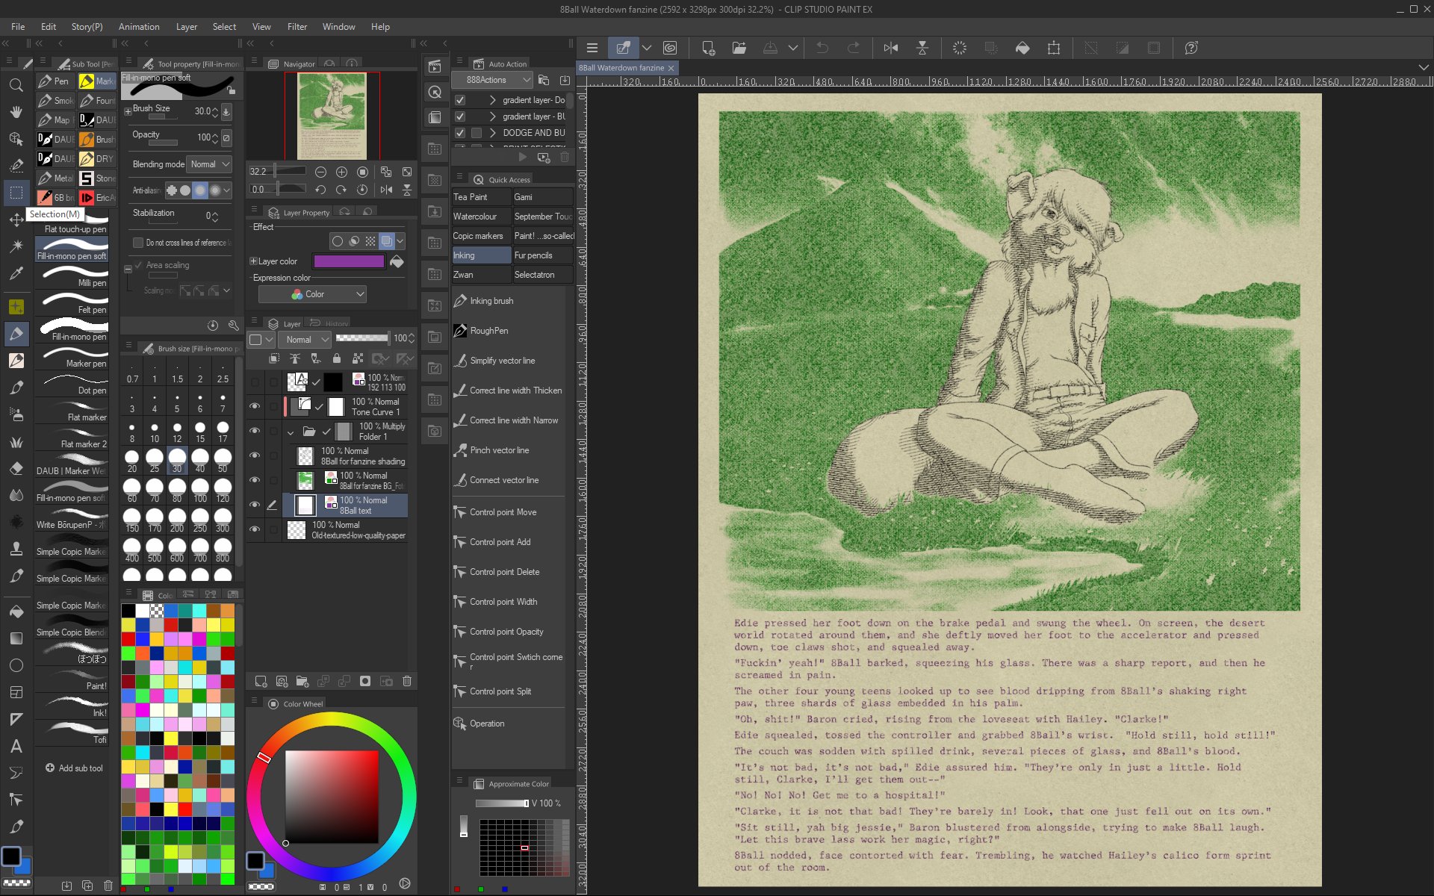Click the new raster layer icon
1434x896 pixels.
click(x=261, y=681)
